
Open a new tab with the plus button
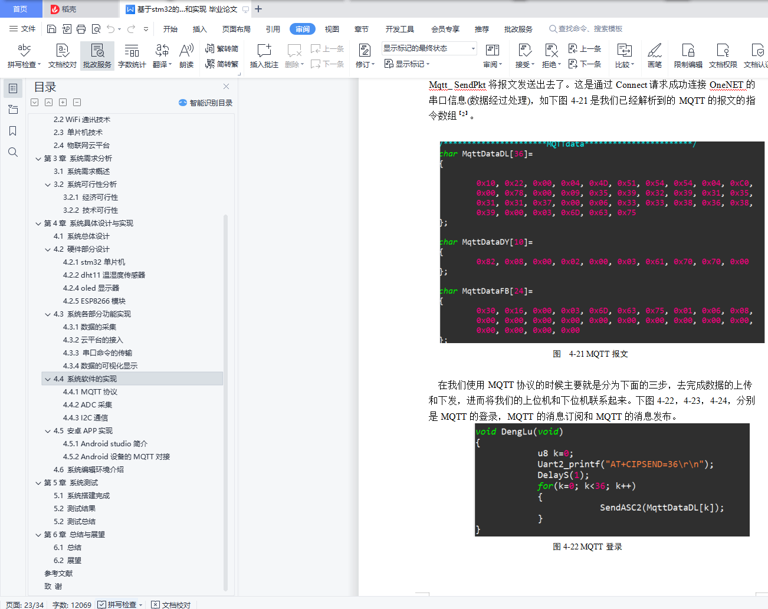[258, 9]
